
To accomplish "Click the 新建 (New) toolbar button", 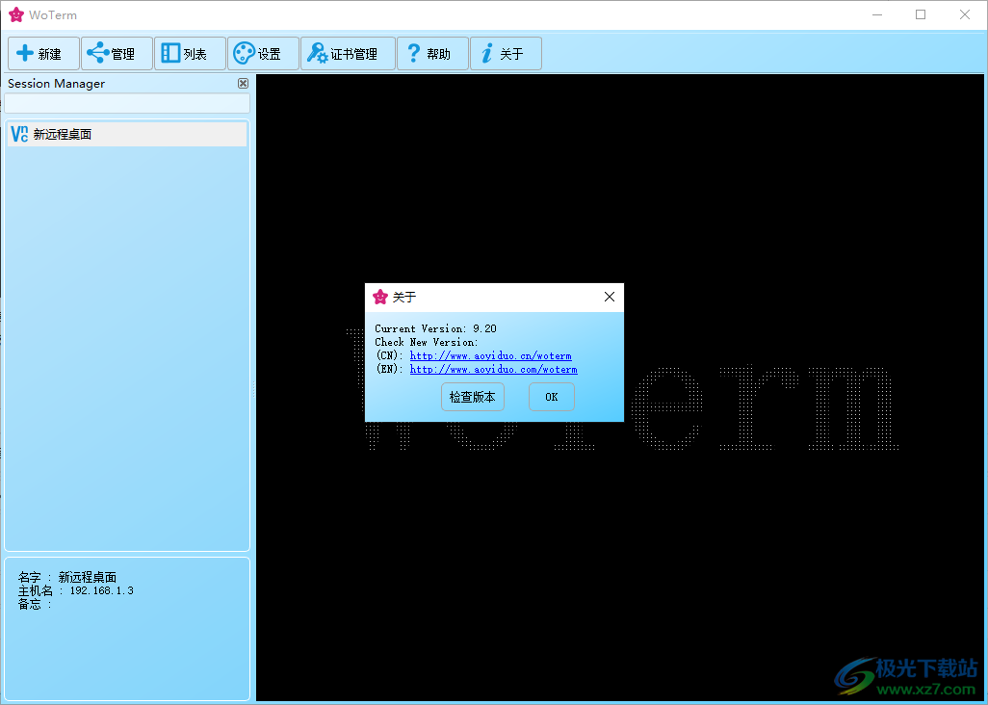I will tap(43, 54).
